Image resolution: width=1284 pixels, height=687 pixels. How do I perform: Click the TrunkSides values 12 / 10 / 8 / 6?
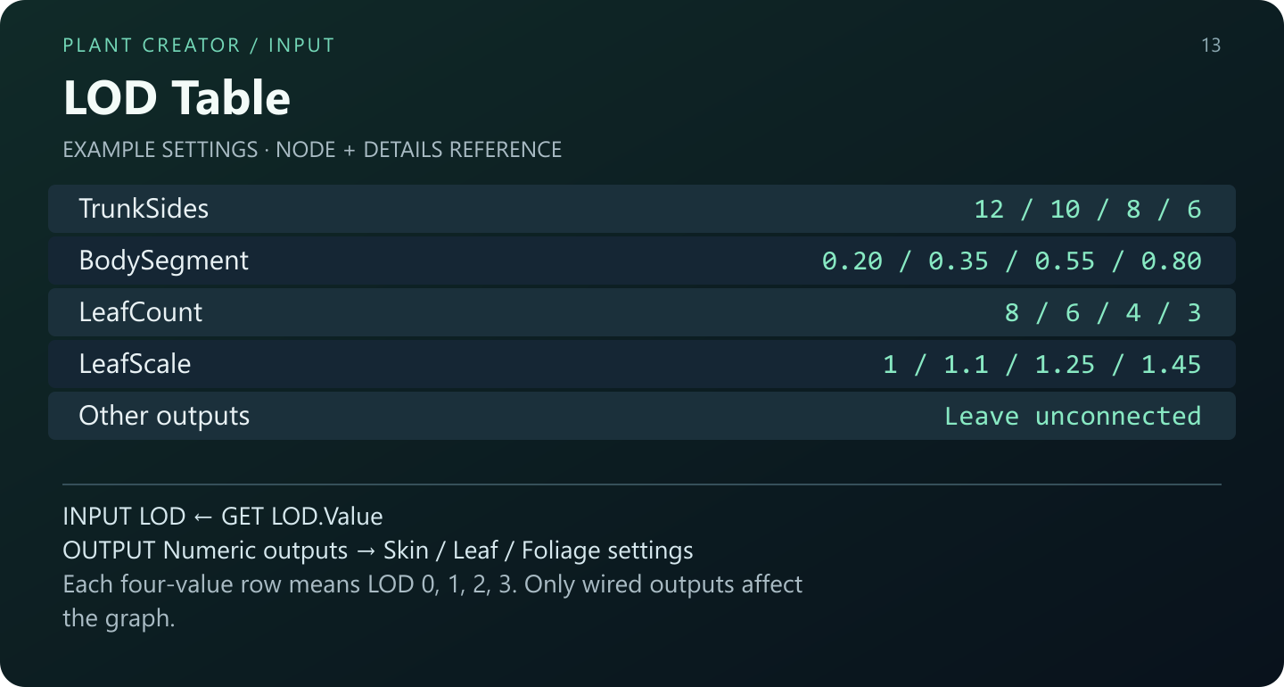pos(1088,209)
